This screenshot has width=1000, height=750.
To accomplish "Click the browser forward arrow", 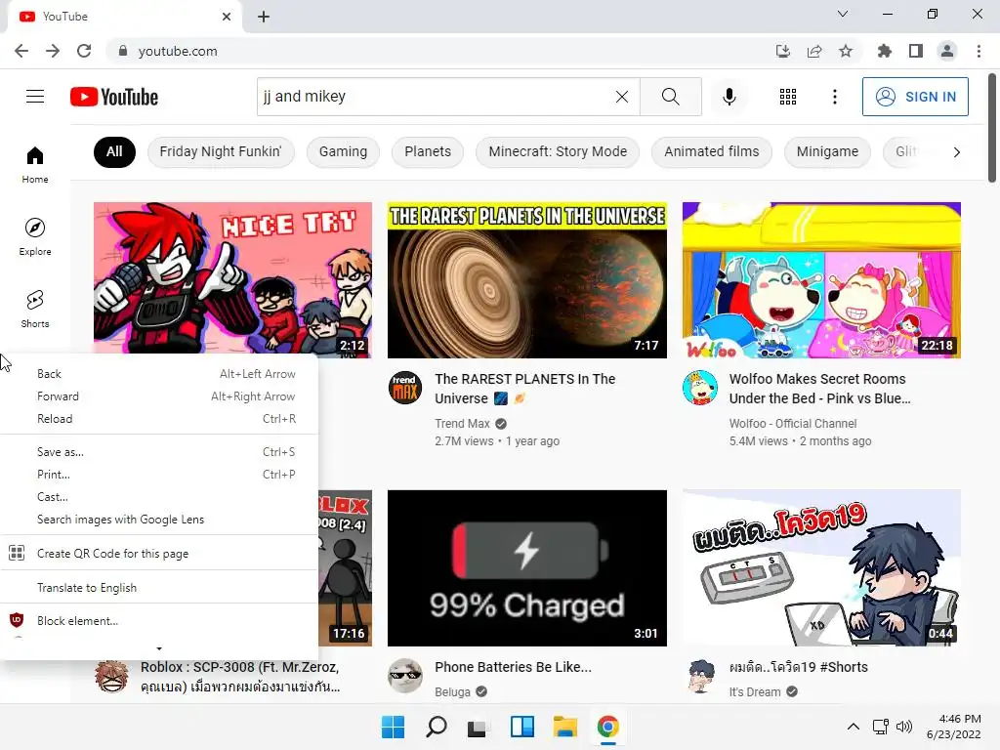I will pyautogui.click(x=53, y=51).
